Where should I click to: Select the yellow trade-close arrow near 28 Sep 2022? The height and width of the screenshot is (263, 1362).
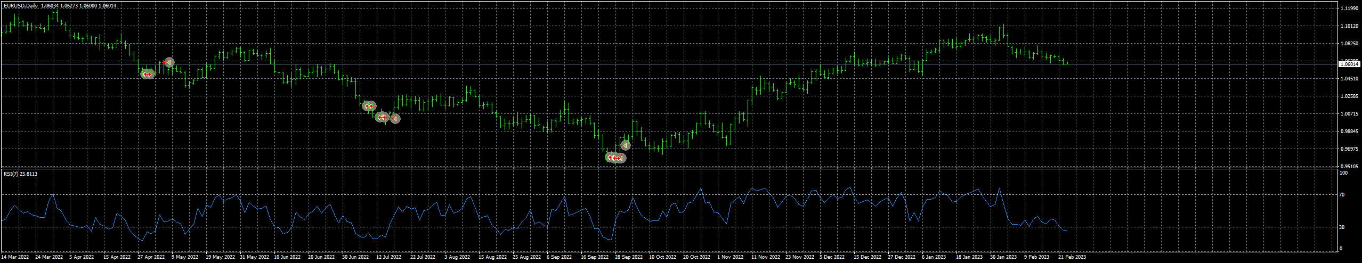coord(625,145)
